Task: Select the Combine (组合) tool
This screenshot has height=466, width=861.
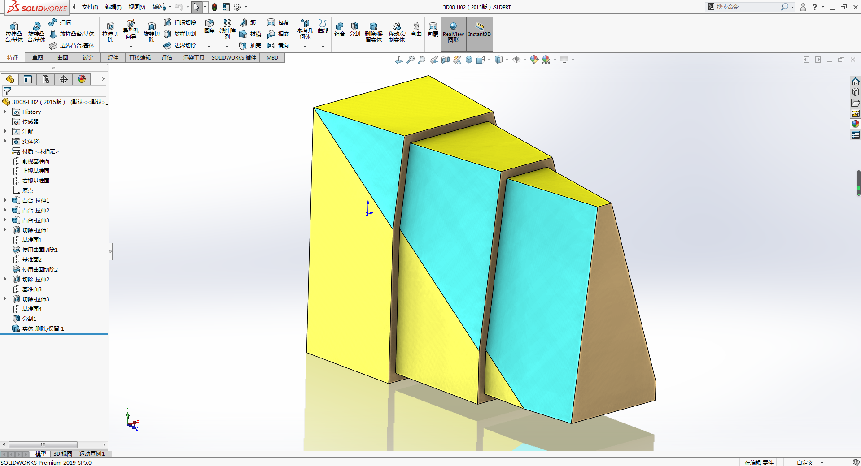Action: coord(340,29)
